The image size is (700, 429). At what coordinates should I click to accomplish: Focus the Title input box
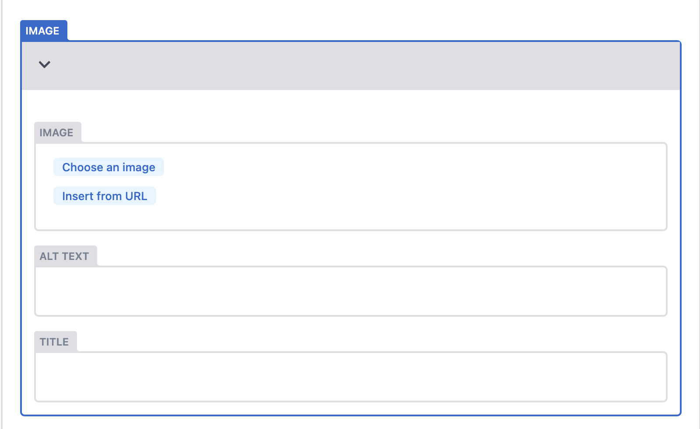(350, 377)
